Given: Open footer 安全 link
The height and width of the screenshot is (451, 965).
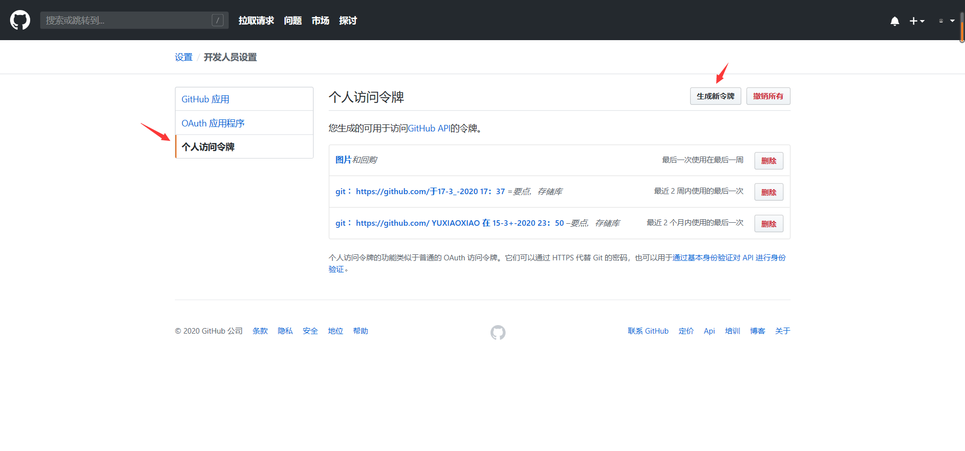Looking at the screenshot, I should pos(310,331).
